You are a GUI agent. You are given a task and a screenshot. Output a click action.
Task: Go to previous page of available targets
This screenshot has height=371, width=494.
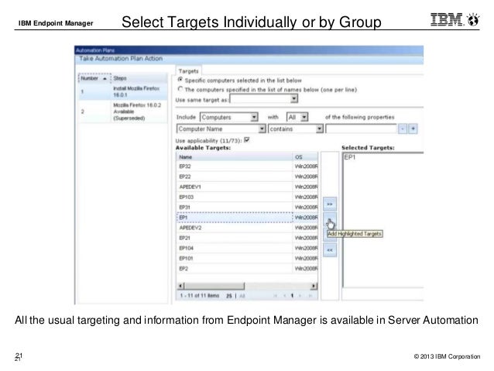pos(284,296)
